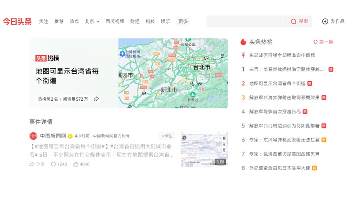Screen dimensions: 350x197
Task: Open the post text about 台湾省街道
Action: [x=102, y=151]
